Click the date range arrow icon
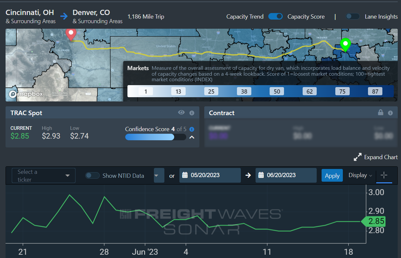 pos(248,175)
